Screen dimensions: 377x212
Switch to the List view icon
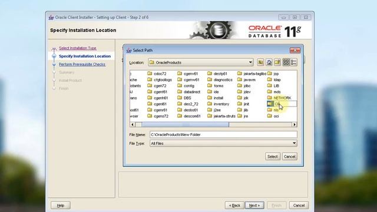tap(286, 62)
